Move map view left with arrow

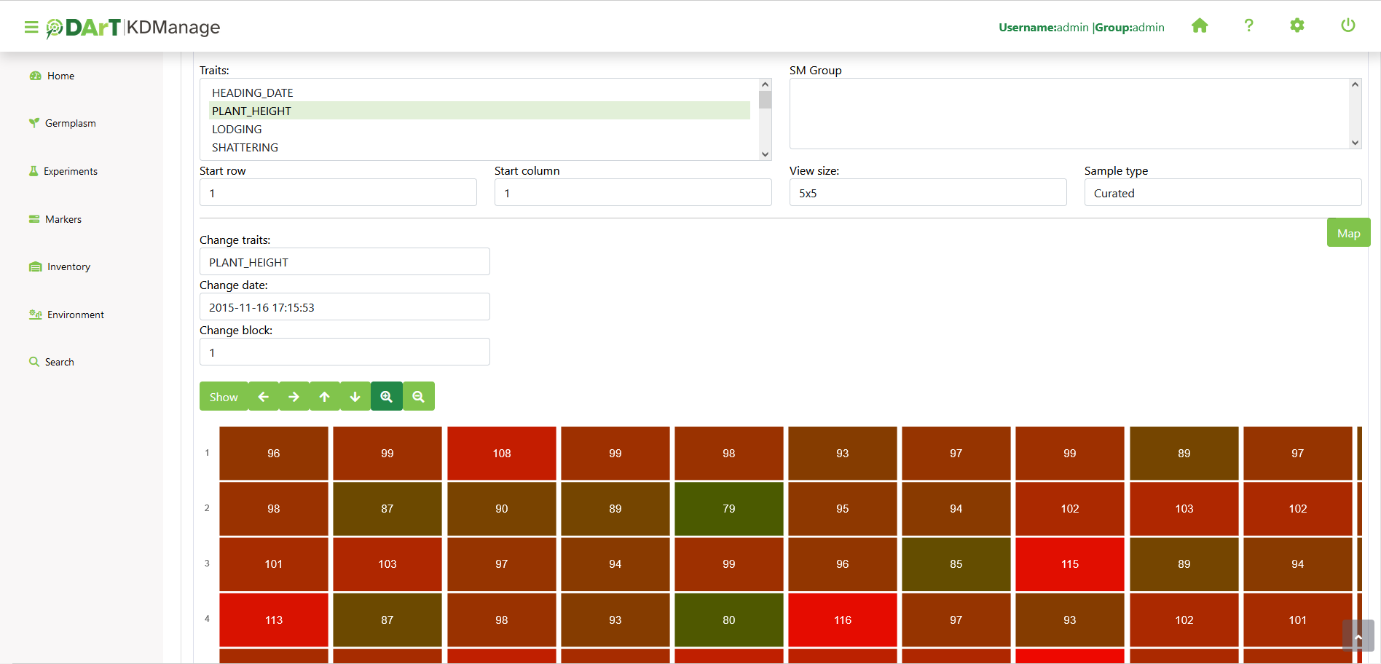264,397
